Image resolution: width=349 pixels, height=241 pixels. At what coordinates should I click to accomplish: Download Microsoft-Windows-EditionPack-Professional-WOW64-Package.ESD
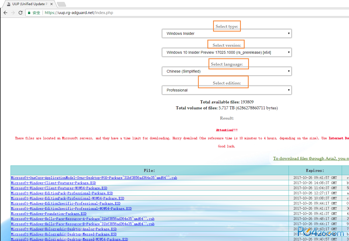coord(67,198)
